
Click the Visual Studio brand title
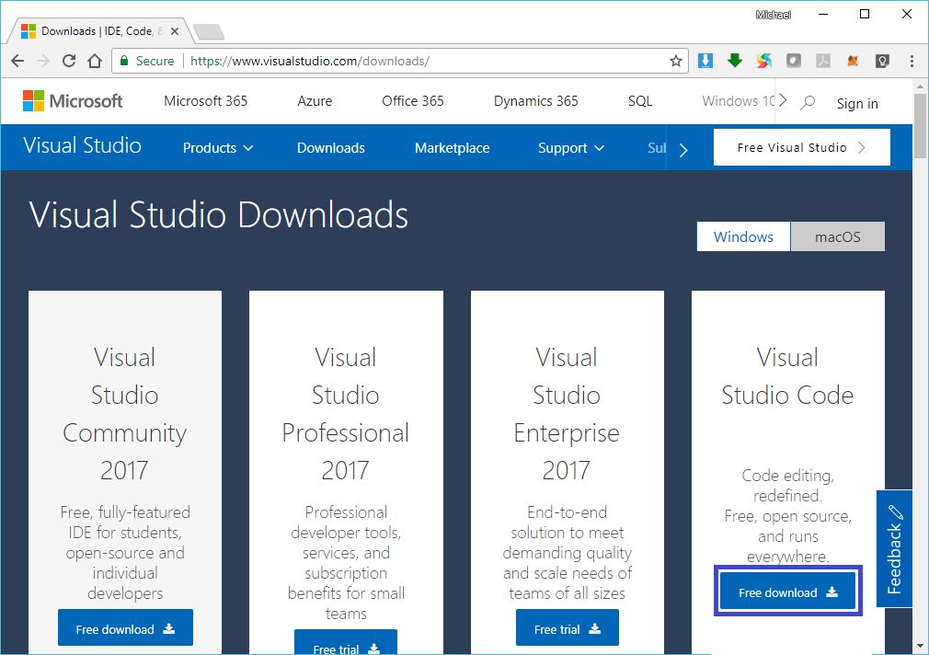pos(83,146)
